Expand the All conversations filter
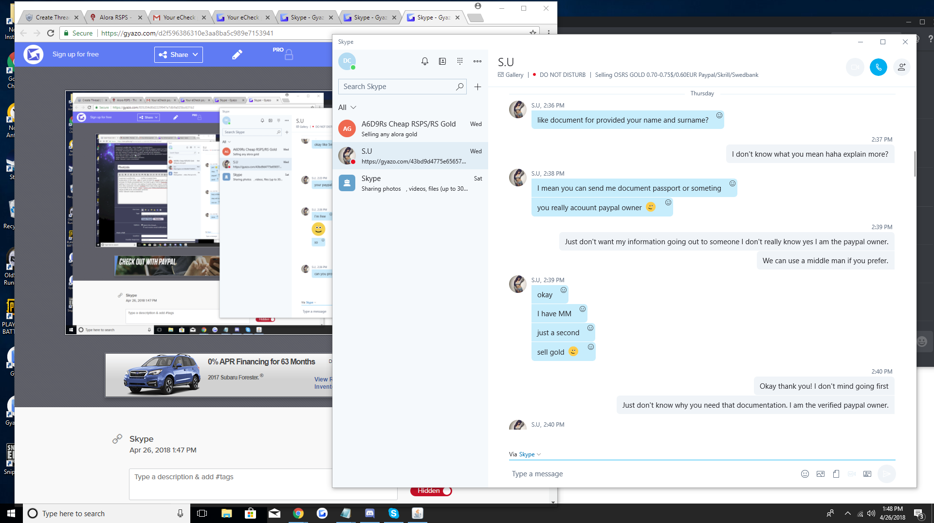Screen dimensions: 934x523 point(348,108)
